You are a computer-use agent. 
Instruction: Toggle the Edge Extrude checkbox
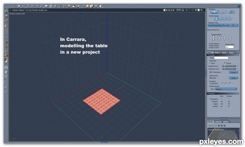pos(209,46)
